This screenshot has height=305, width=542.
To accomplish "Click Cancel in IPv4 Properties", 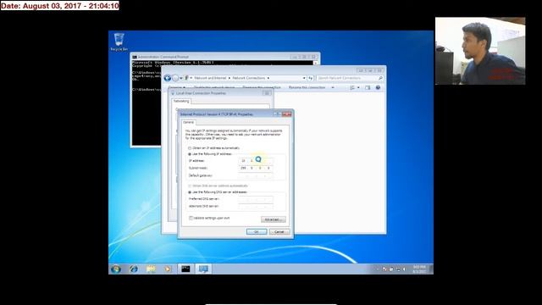I will pos(279,231).
